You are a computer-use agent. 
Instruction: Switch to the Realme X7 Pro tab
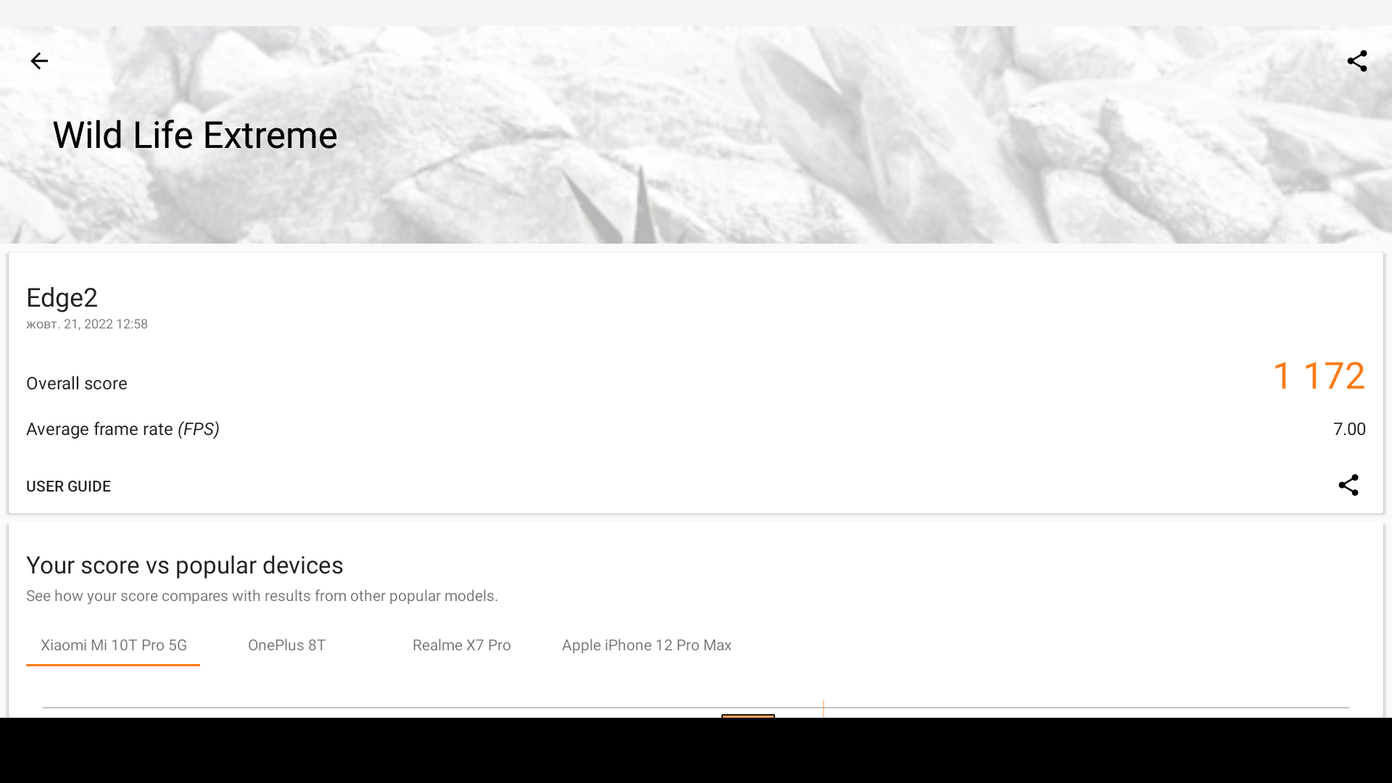tap(461, 645)
